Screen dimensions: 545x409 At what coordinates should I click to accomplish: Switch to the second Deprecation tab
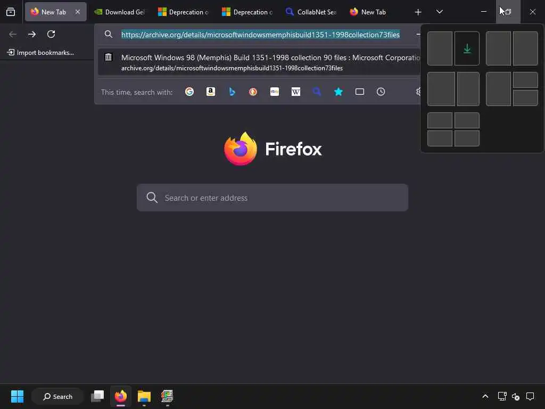coord(247,12)
